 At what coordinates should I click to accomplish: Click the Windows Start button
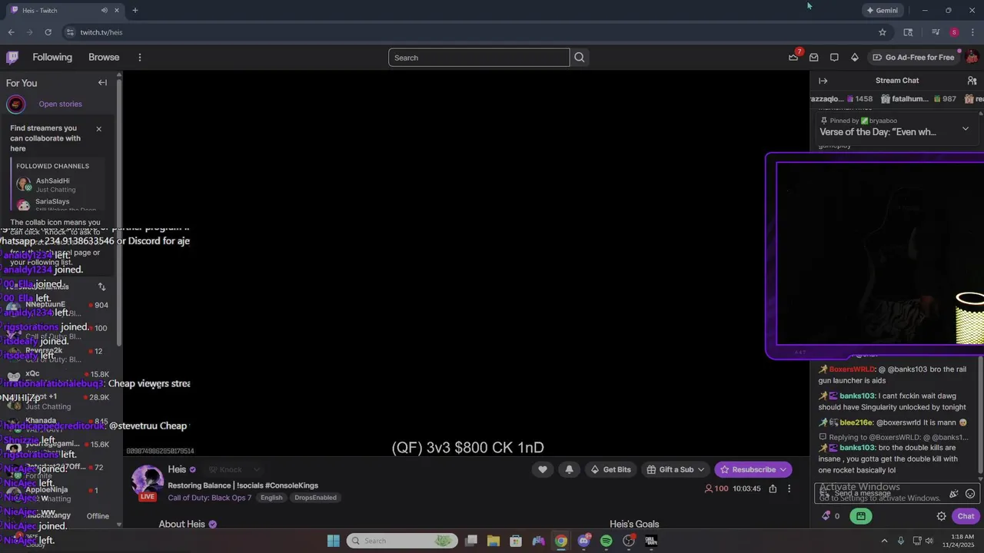tap(333, 541)
